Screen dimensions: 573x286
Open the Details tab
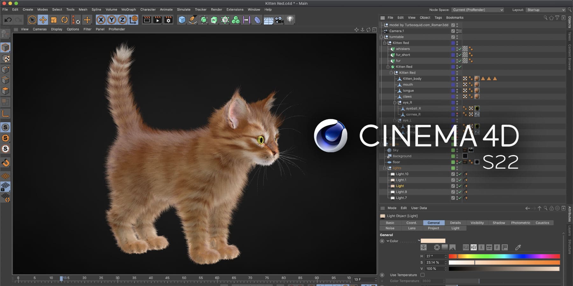(x=455, y=223)
